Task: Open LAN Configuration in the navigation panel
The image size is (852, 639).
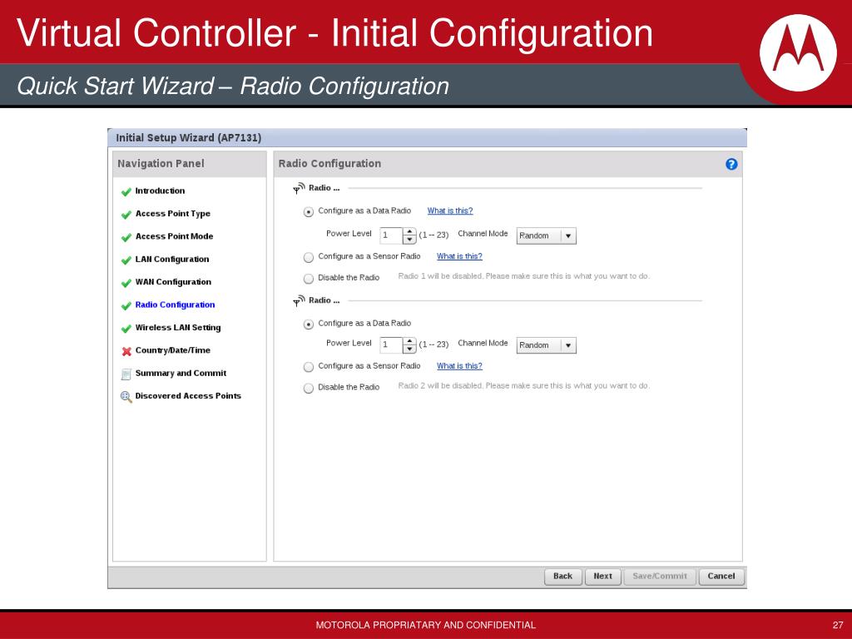Action: 171,260
